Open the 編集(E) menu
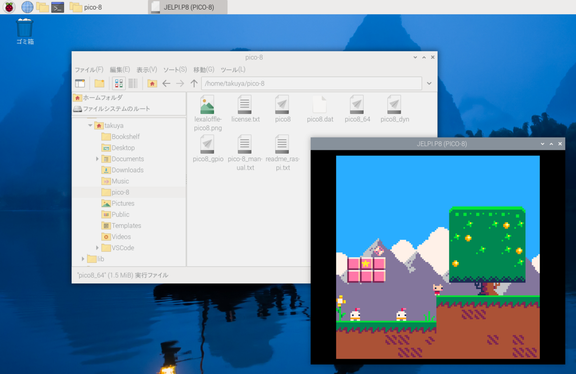This screenshot has width=576, height=374. tap(120, 70)
